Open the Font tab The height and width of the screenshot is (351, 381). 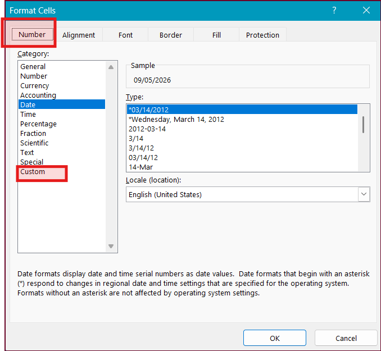pyautogui.click(x=125, y=35)
